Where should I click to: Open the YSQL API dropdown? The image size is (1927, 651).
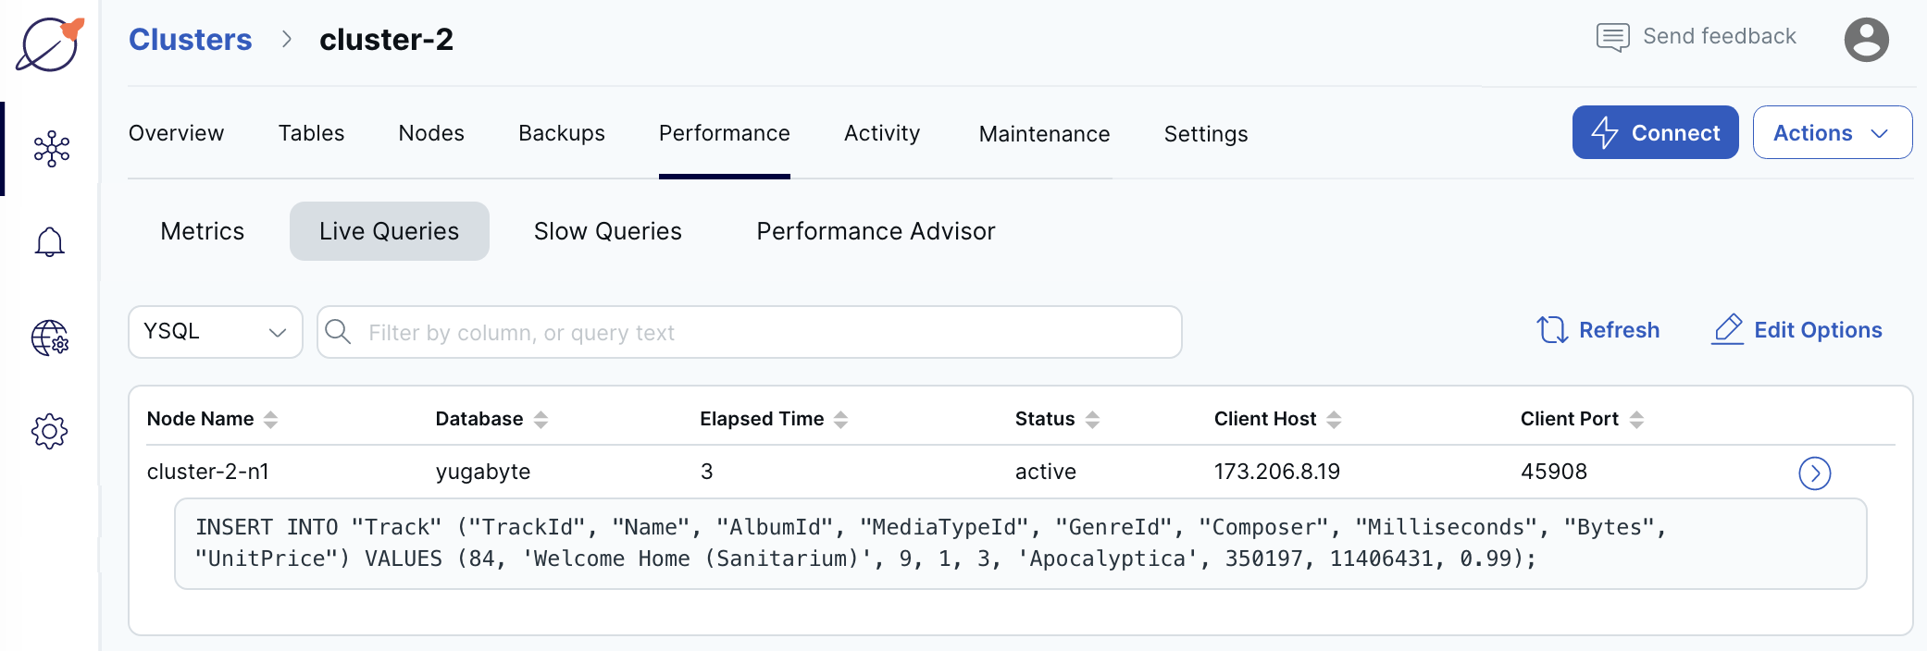tap(216, 332)
